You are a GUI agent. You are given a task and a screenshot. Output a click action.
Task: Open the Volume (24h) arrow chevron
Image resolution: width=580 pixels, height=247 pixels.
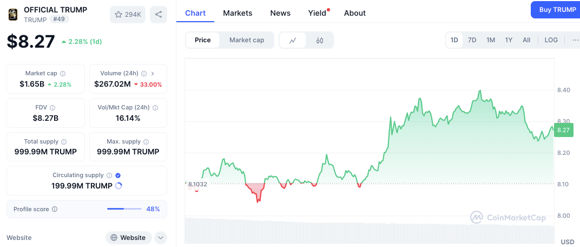point(153,73)
